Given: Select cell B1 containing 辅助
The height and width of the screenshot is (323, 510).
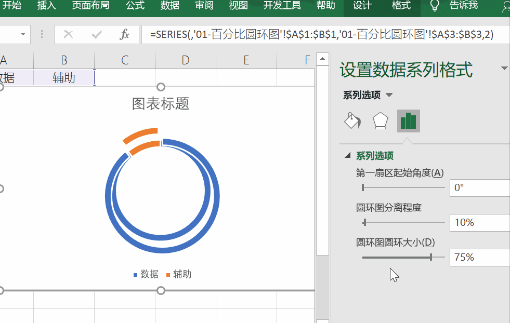Looking at the screenshot, I should (64, 77).
